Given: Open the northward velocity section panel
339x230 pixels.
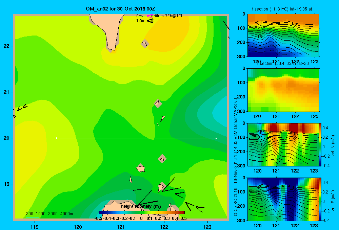Looking at the screenshot, I should point(283,144).
